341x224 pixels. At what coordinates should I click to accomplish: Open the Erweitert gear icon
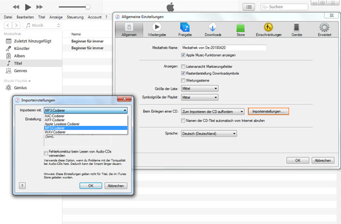325,27
